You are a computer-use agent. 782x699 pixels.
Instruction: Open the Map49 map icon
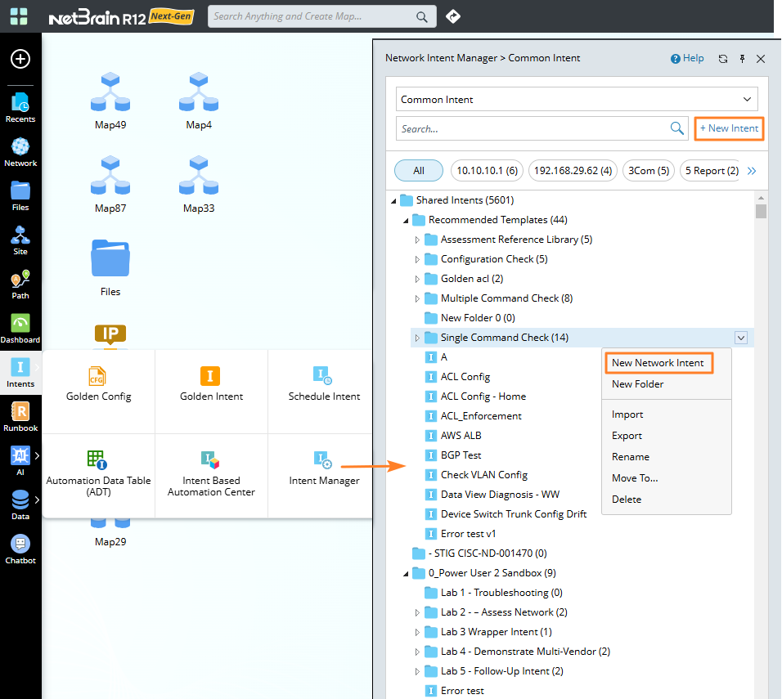point(110,101)
